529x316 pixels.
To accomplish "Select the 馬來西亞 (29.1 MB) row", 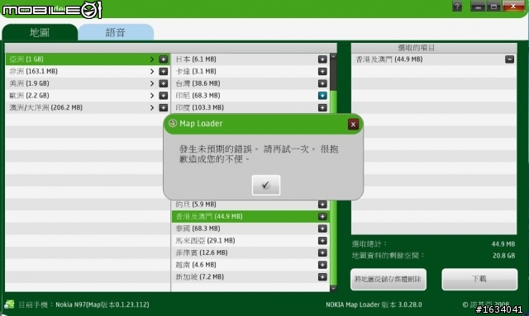I will 250,241.
